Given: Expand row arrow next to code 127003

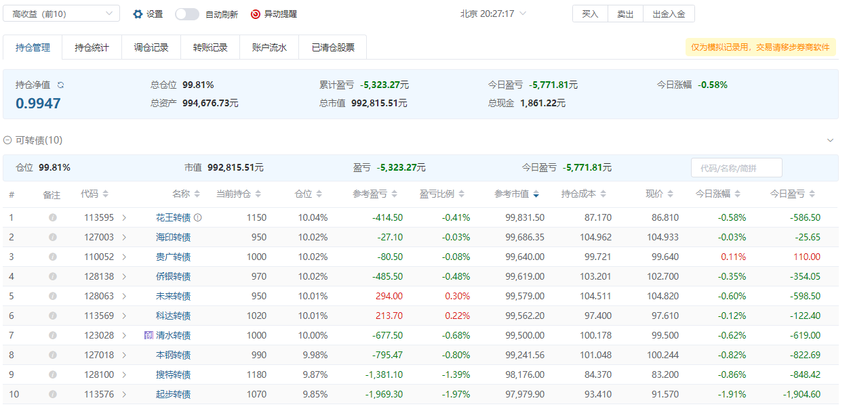Looking at the screenshot, I should pos(124,238).
